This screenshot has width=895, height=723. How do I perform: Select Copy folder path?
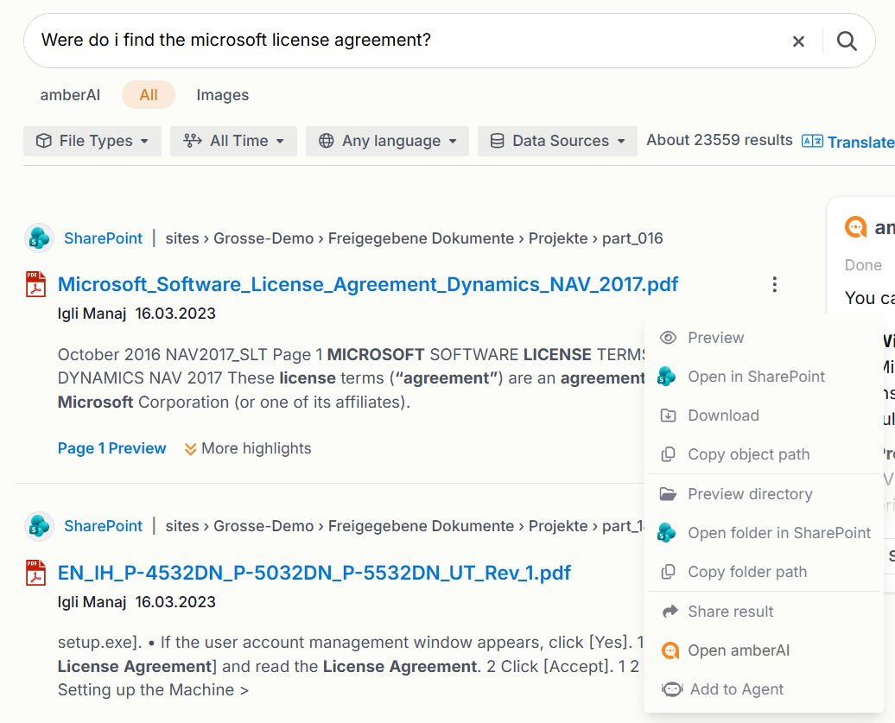(764, 572)
